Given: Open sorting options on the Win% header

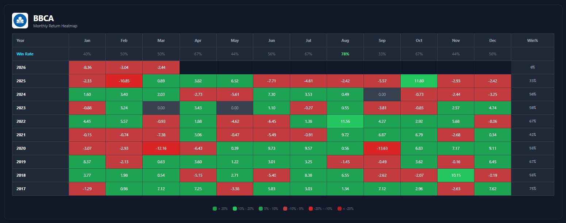Looking at the screenshot, I should click(532, 40).
